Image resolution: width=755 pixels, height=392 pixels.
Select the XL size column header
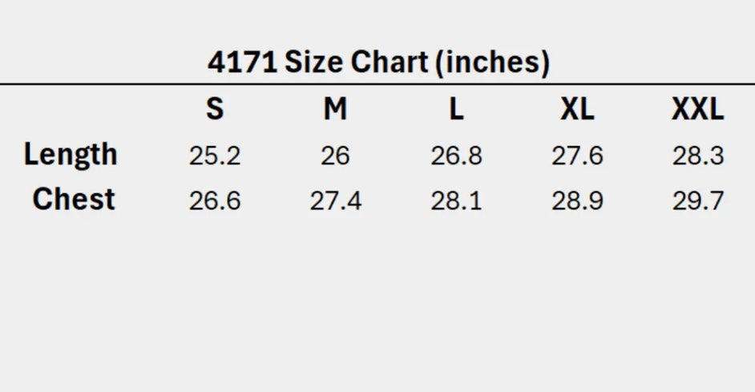[x=577, y=109]
